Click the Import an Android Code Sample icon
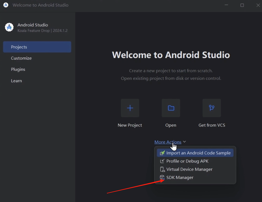Screen dimensions: 262x202 point(162,153)
